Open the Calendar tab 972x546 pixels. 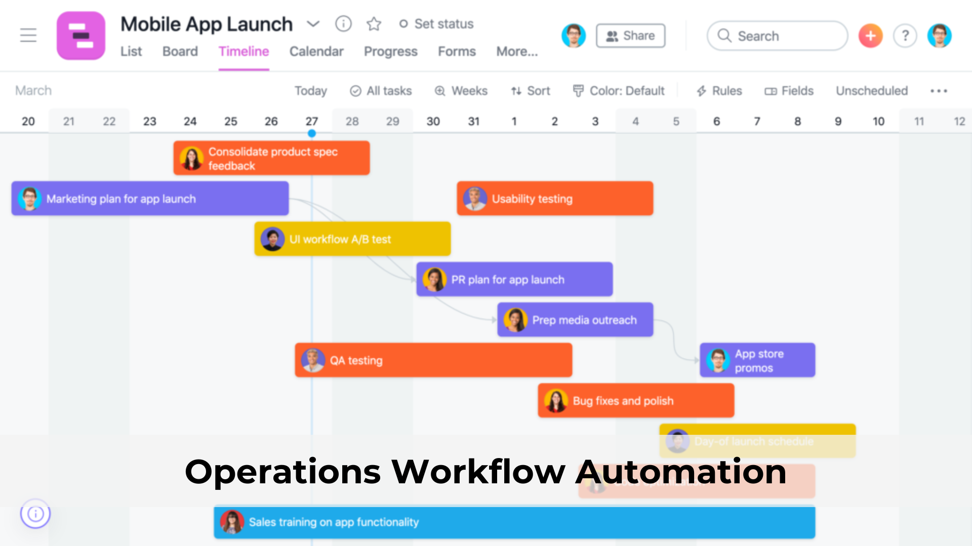[316, 52]
